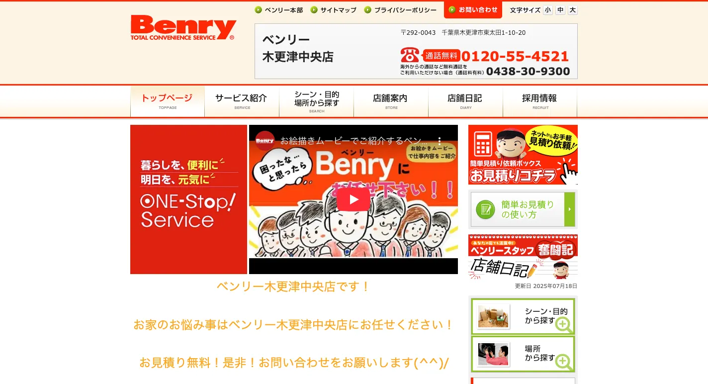Click the green arrow beside ベンリー本部

point(258,10)
